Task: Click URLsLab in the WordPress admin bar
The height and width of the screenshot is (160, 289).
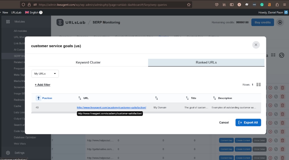Action: tap(16, 12)
